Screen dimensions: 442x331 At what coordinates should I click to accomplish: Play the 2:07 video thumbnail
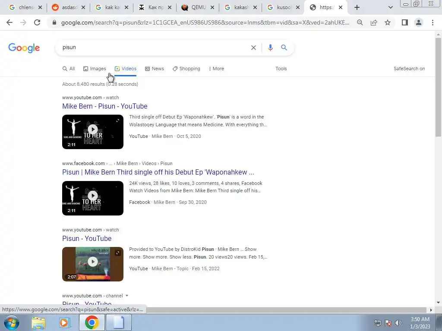pyautogui.click(x=93, y=264)
